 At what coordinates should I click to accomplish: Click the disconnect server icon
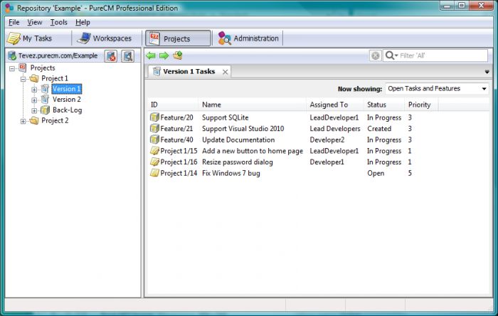111,56
